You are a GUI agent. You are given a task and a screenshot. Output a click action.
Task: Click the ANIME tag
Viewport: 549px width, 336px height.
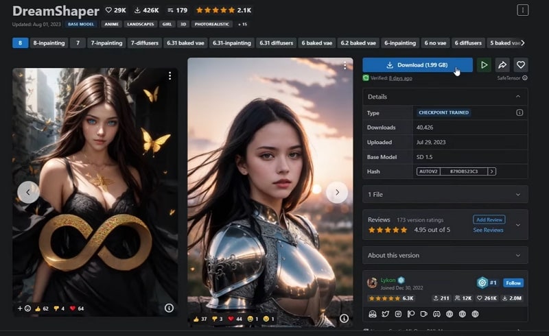(x=112, y=24)
